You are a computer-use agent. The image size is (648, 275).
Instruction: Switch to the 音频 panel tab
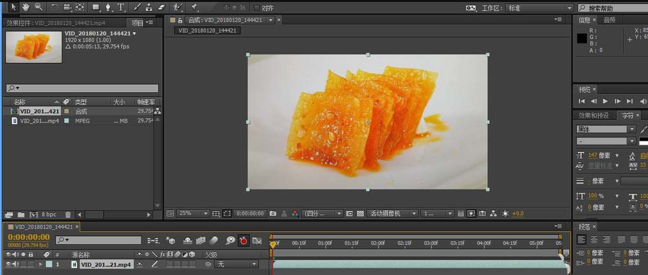click(610, 19)
